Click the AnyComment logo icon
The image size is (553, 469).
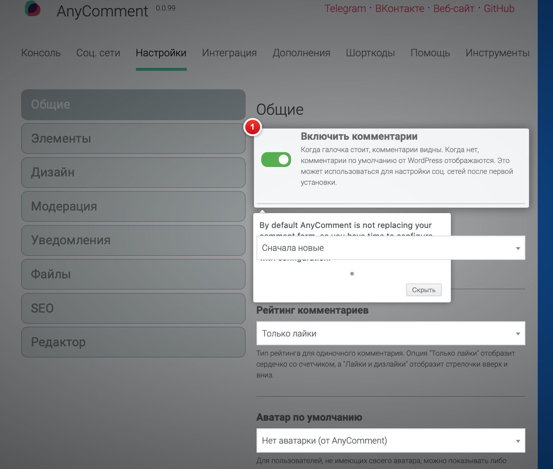coord(33,8)
